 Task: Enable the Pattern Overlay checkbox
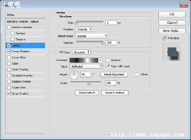[x=9, y=82]
